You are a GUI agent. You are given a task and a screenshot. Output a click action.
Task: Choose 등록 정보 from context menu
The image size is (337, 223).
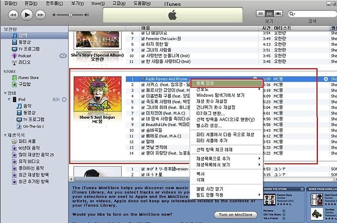[227, 83]
